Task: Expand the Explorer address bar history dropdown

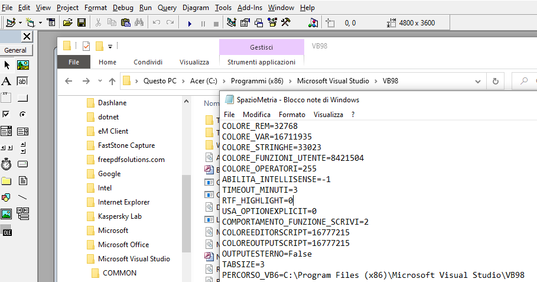Action: coord(478,81)
